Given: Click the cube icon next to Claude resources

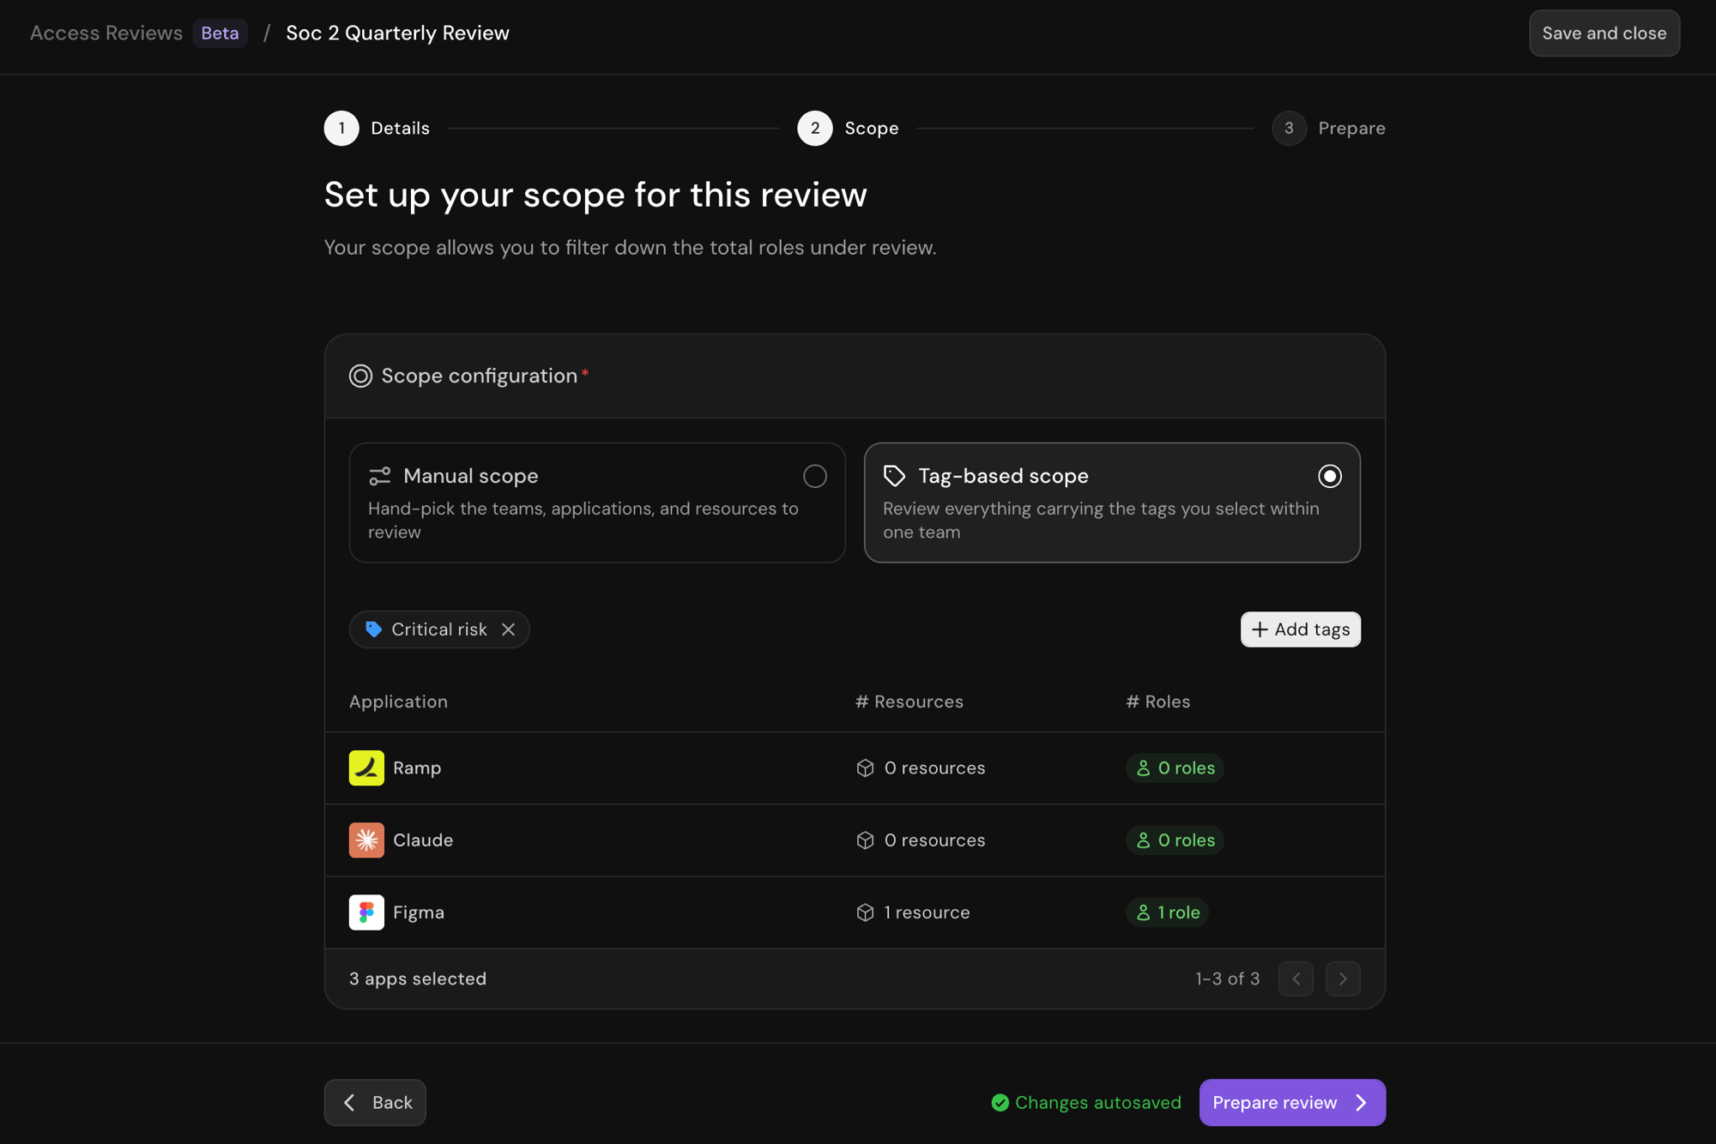Looking at the screenshot, I should tap(865, 840).
